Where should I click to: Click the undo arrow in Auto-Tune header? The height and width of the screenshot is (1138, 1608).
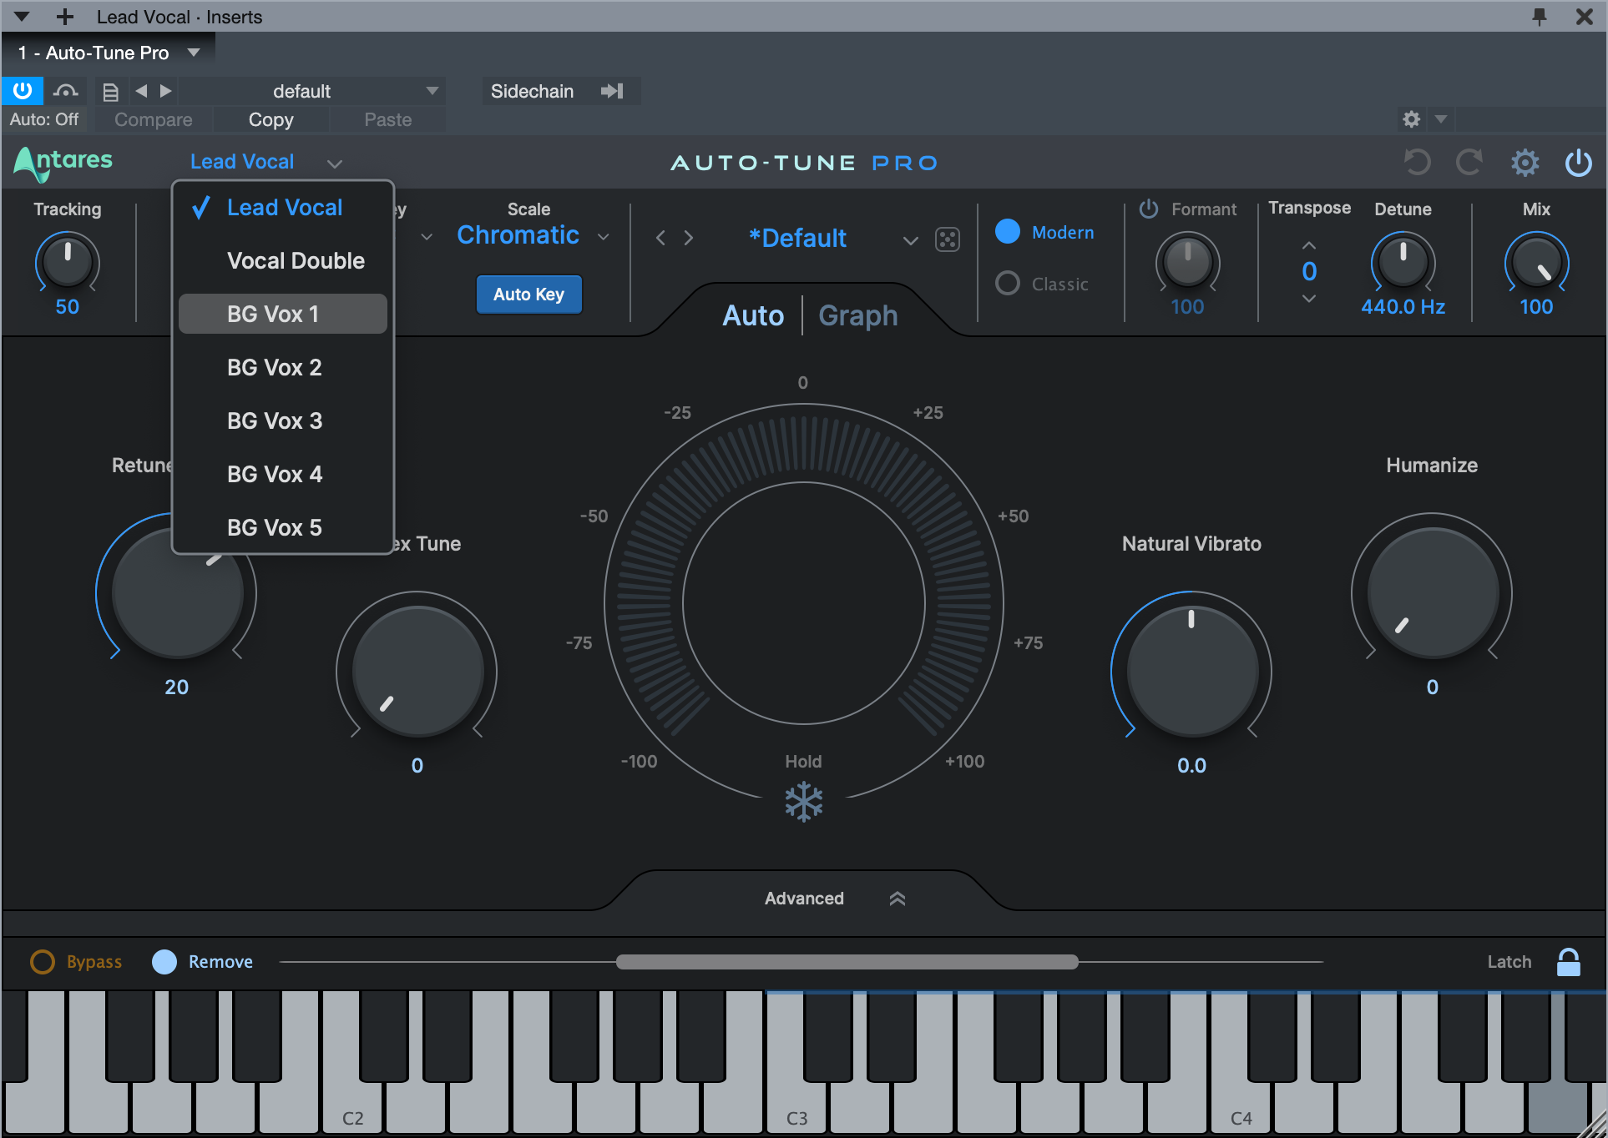(x=1417, y=162)
